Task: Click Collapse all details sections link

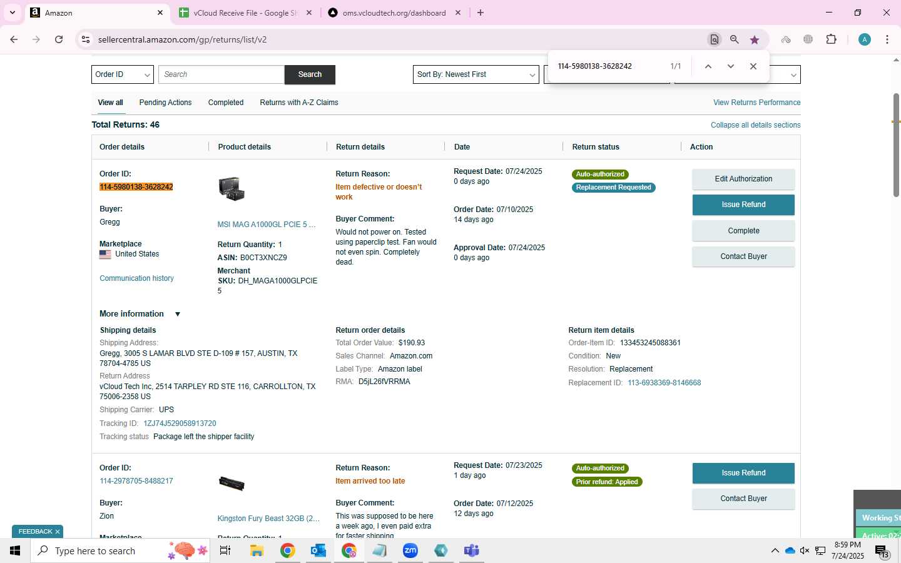Action: tap(755, 125)
